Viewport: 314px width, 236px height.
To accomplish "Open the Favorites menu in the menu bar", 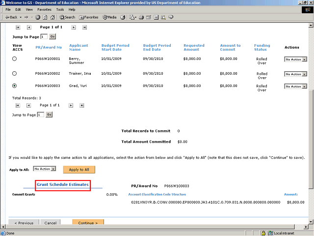I will [x=44, y=9].
